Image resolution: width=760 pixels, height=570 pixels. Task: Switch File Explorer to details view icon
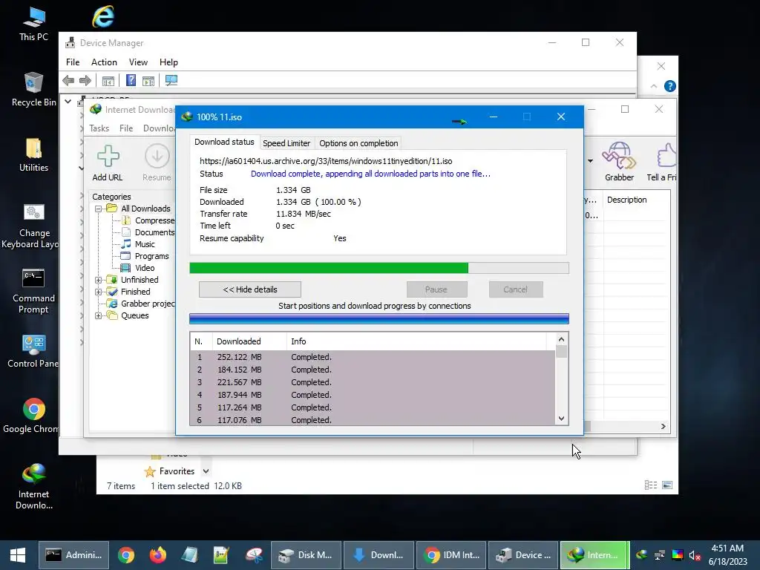(x=651, y=485)
